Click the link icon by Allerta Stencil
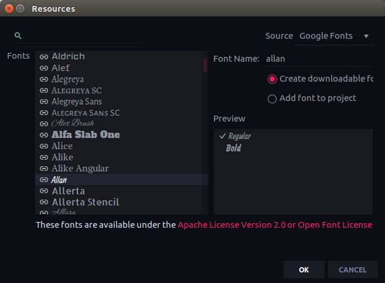The height and width of the screenshot is (283, 385). tap(44, 203)
